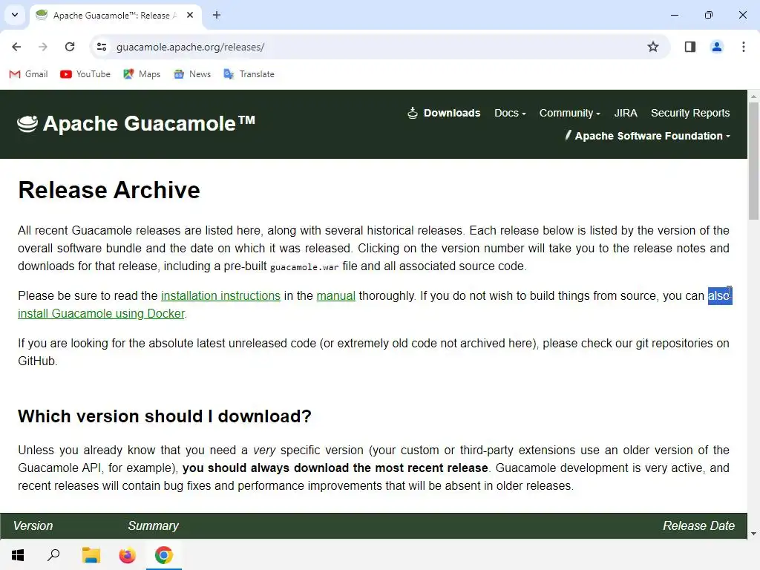760x570 pixels.
Task: Open the Translate bookmark
Action: (249, 74)
